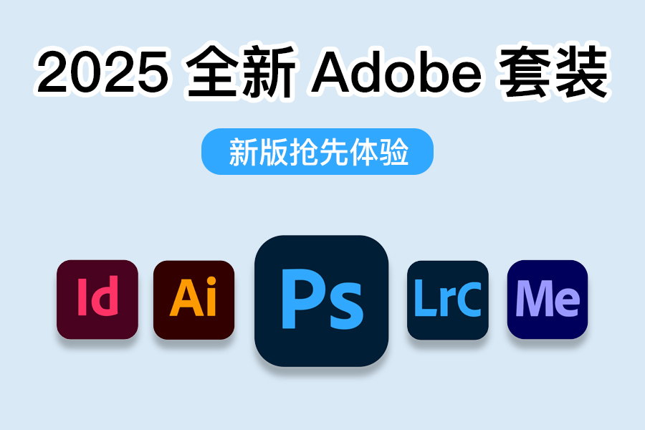Image resolution: width=645 pixels, height=430 pixels.
Task: Click orange letter A on Illustrator icon
Action: pos(185,297)
